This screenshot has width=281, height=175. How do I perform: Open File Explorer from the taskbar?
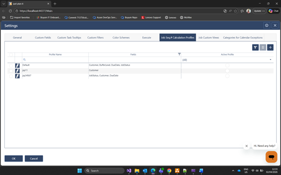point(137,170)
